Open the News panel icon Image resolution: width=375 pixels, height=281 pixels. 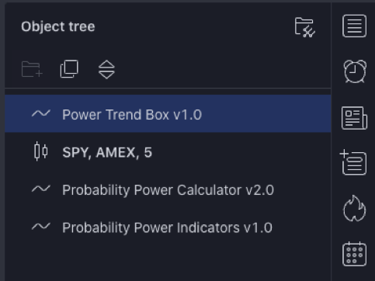pyautogui.click(x=354, y=118)
